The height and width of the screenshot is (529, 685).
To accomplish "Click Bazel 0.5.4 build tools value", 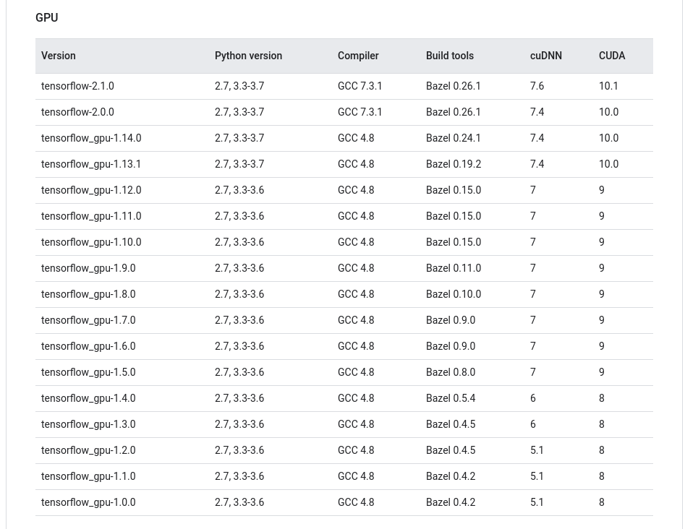I will click(x=451, y=398).
